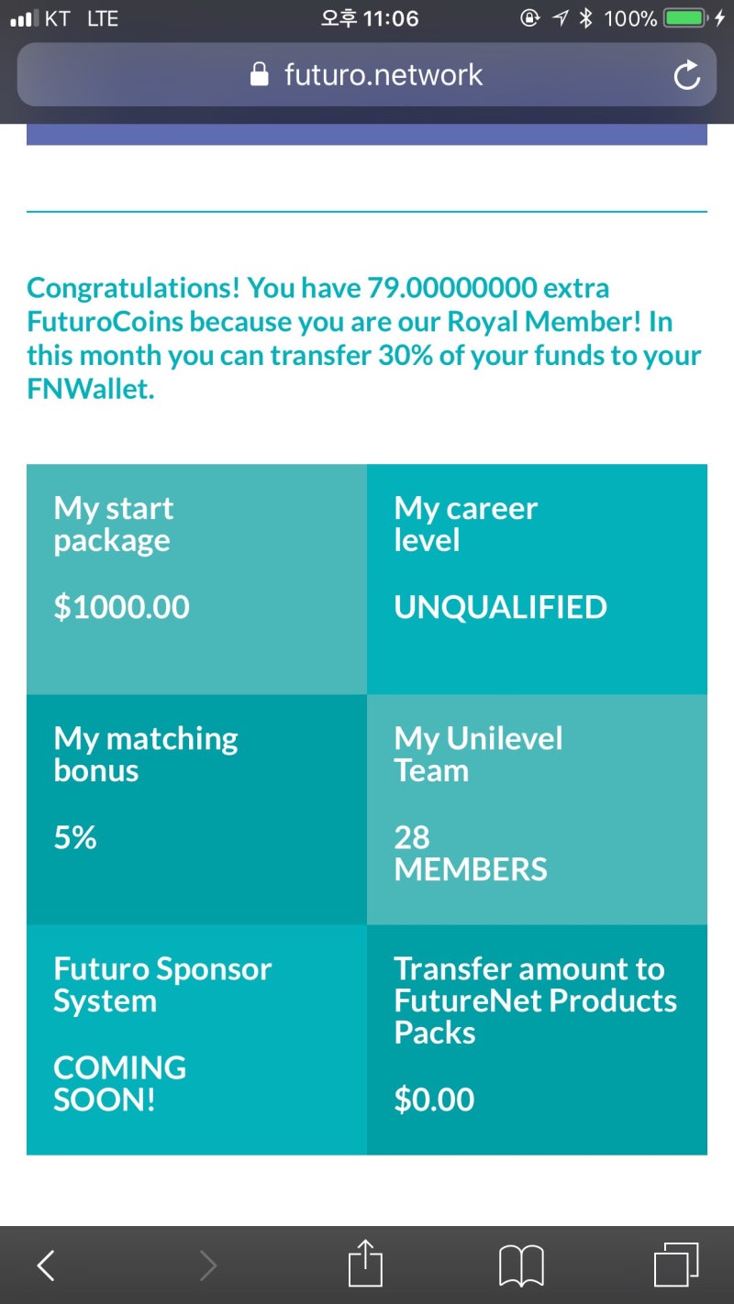This screenshot has width=734, height=1304.
Task: Tap the Royal Member congratulations message
Action: 365,338
